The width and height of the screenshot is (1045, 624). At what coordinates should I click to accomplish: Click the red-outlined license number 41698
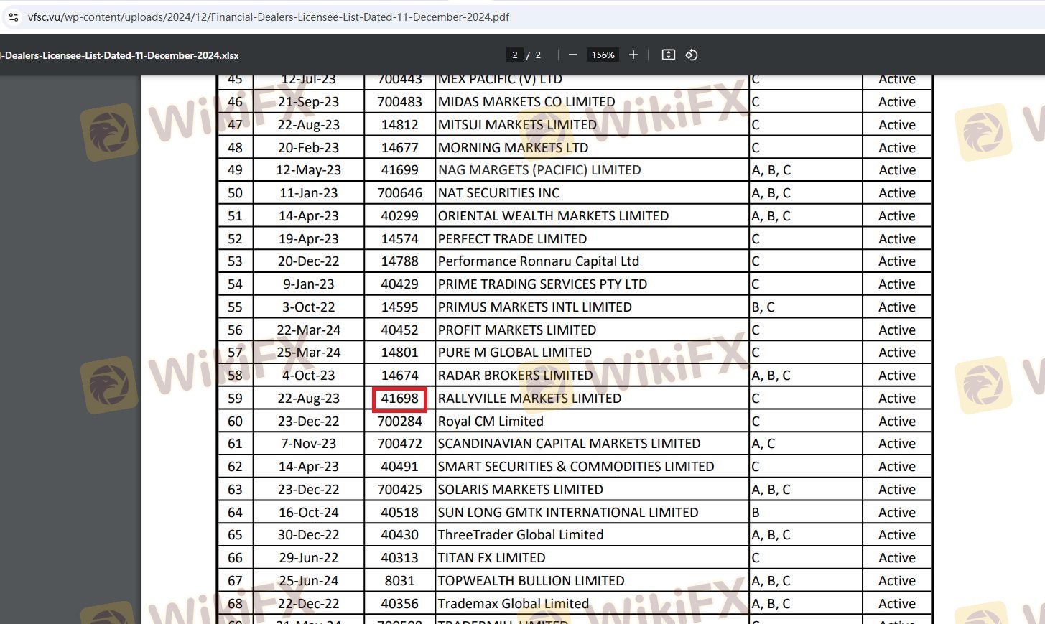pos(399,399)
